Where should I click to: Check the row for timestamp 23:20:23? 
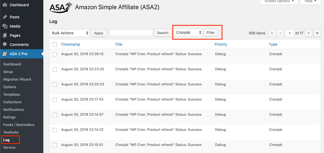pos(55,85)
